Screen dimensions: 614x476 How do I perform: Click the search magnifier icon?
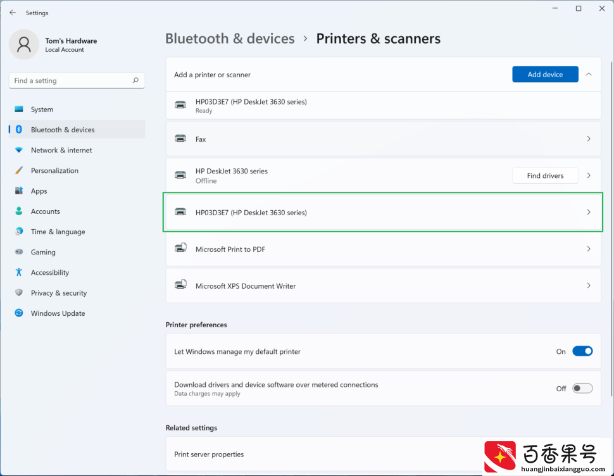coord(135,80)
